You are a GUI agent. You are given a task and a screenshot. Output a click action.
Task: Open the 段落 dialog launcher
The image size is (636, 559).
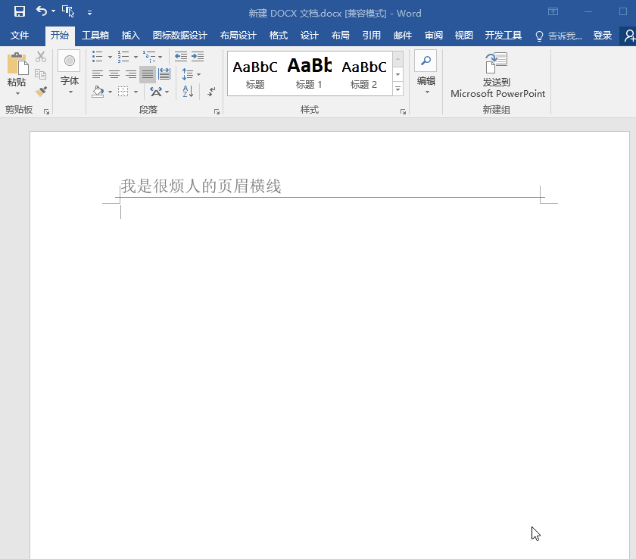[217, 110]
